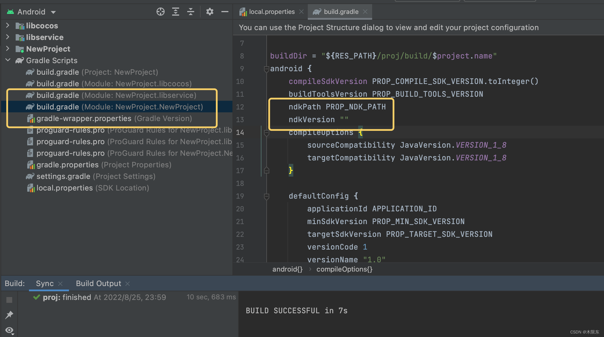The width and height of the screenshot is (604, 337).
Task: Click applicationId APPLICATION_ID line
Action: point(372,209)
